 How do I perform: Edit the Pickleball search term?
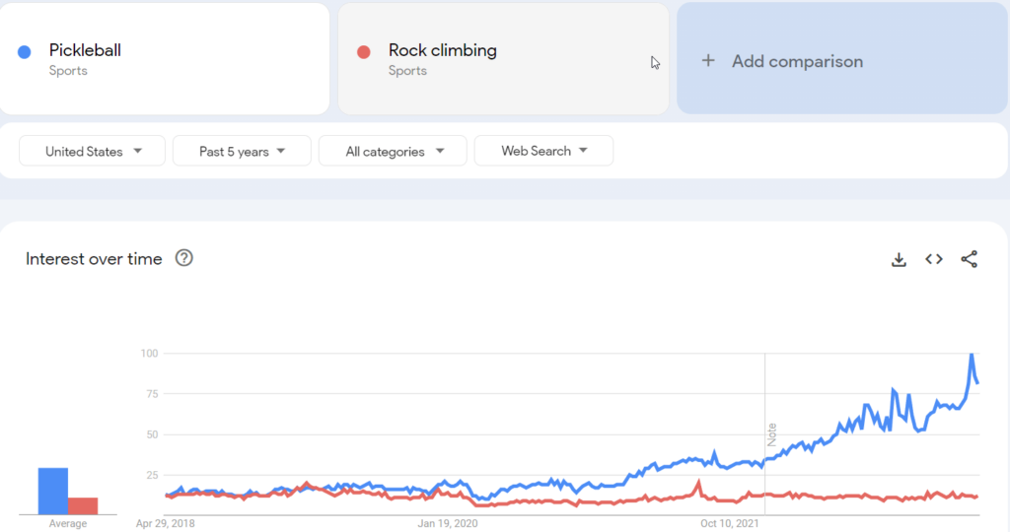86,50
